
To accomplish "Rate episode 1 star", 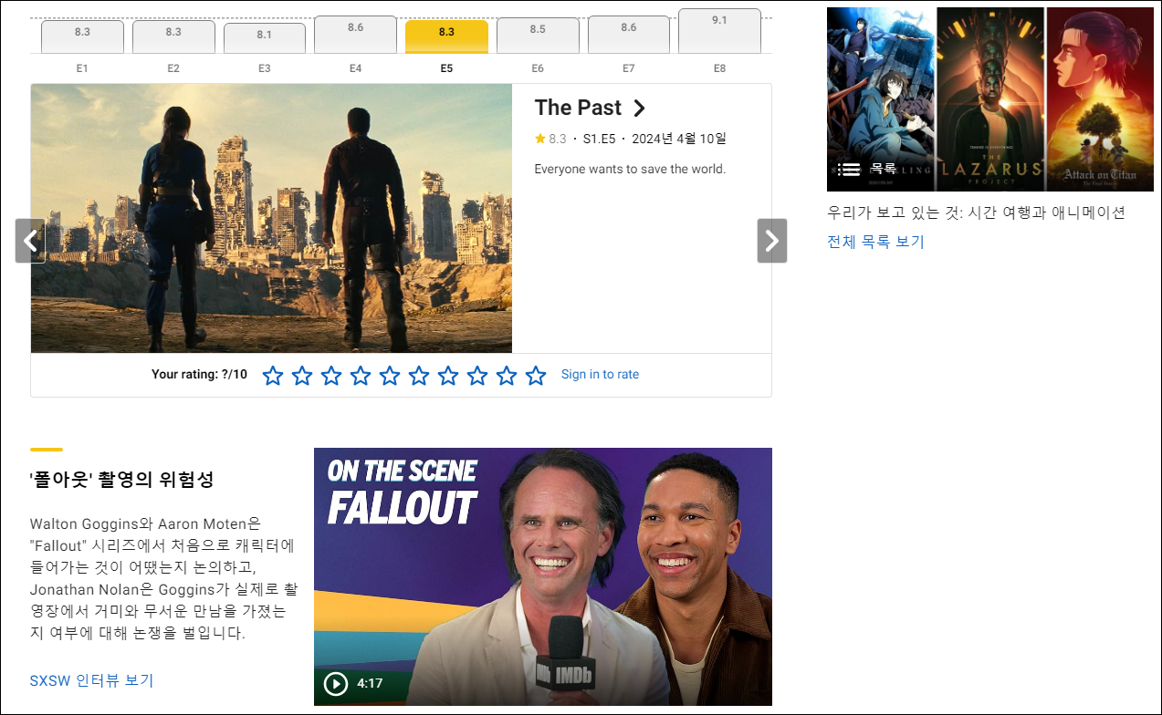I will [273, 375].
